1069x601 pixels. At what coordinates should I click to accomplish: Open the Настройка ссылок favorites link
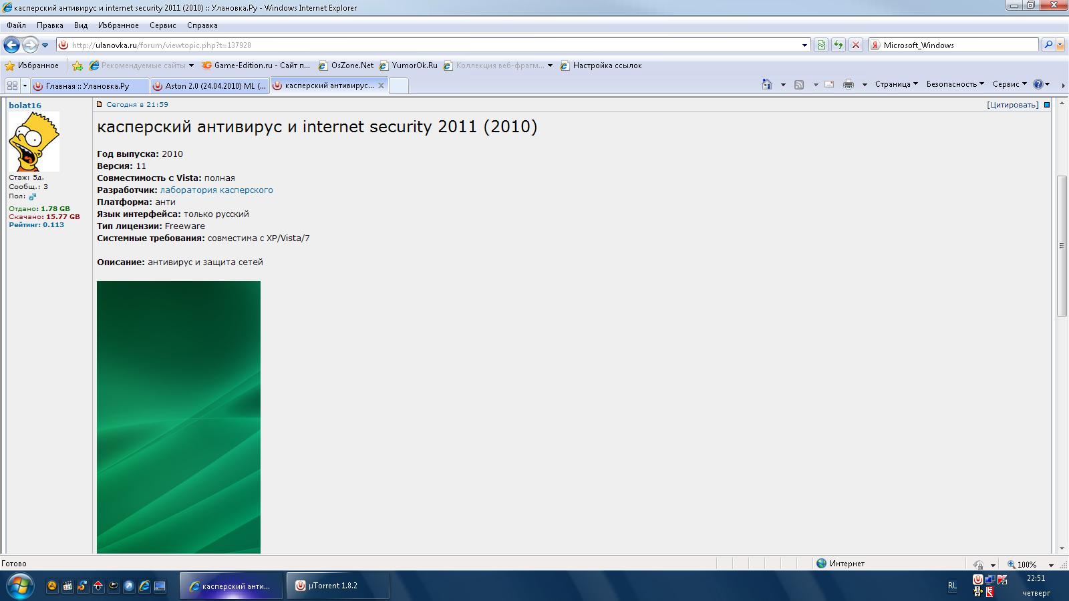point(601,65)
